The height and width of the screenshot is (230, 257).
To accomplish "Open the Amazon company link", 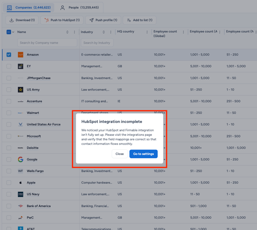I will point(33,54).
